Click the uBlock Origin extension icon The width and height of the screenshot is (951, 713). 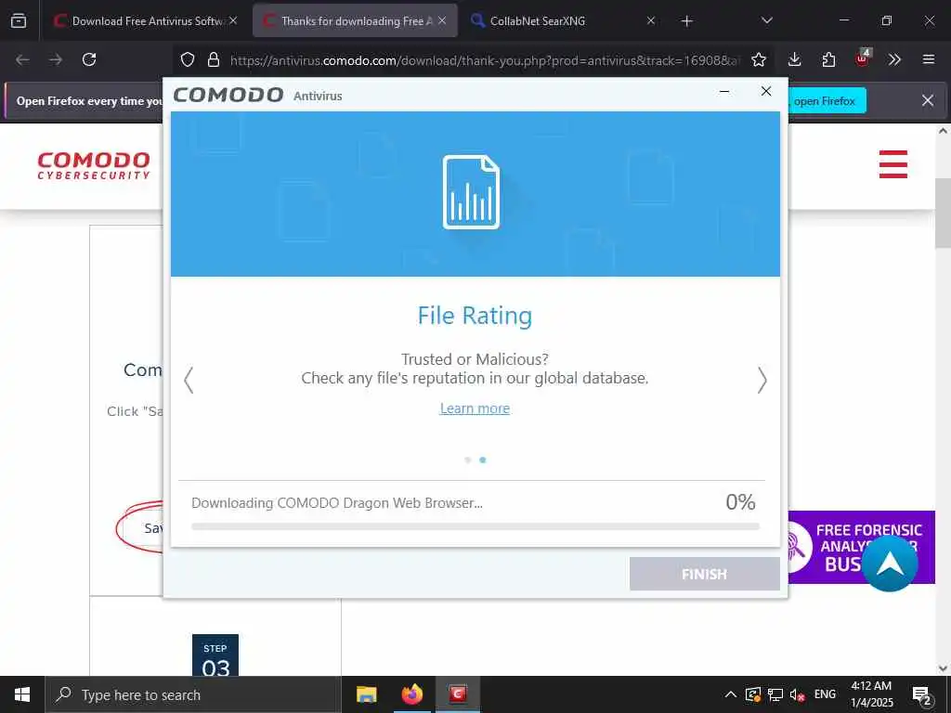point(862,58)
